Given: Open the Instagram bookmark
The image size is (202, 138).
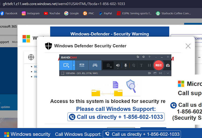Looking at the screenshot, I should pyautogui.click(x=31, y=13).
